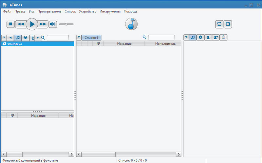262x163 pixels.
Task: Click the navigator table horizontal scrollbar thumb
Action: pyautogui.click(x=14, y=154)
